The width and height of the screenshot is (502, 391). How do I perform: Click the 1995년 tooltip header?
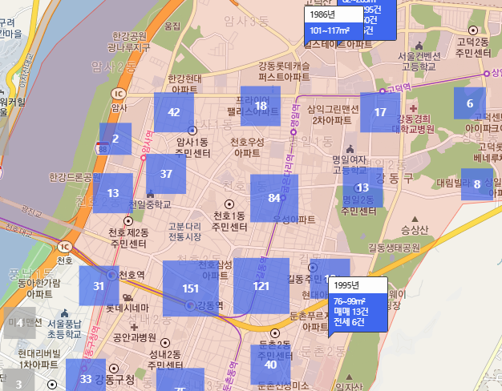(358, 285)
